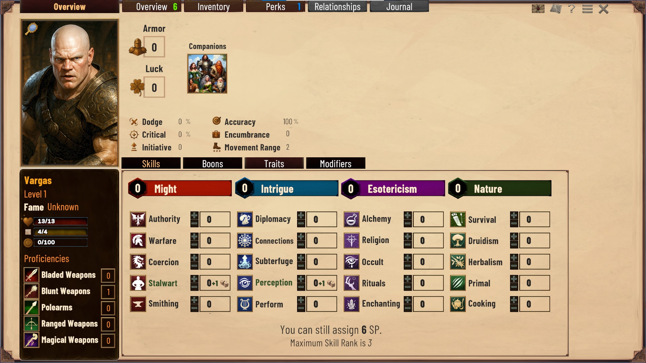Decrease Survival skill with minus button
The image size is (646, 363).
point(514,223)
